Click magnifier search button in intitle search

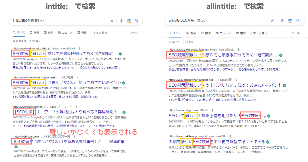click(137, 21)
